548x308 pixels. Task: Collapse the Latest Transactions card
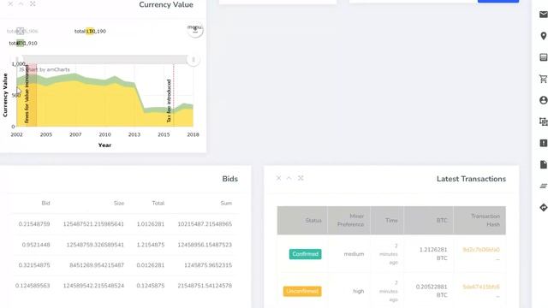click(289, 178)
